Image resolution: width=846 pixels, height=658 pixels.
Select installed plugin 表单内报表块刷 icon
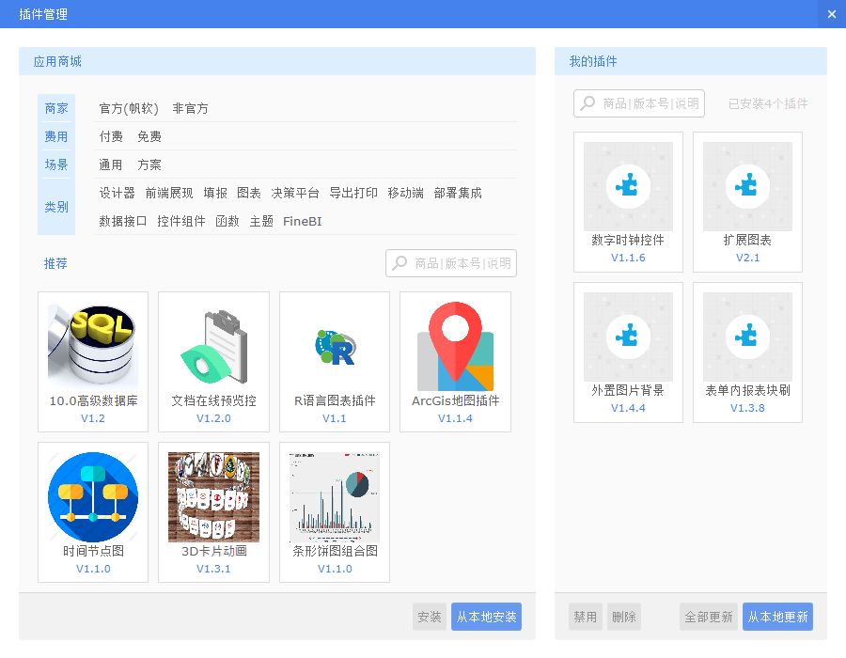[748, 337]
